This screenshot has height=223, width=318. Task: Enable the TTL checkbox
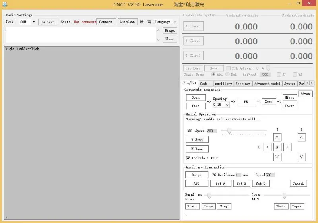pos(228,68)
